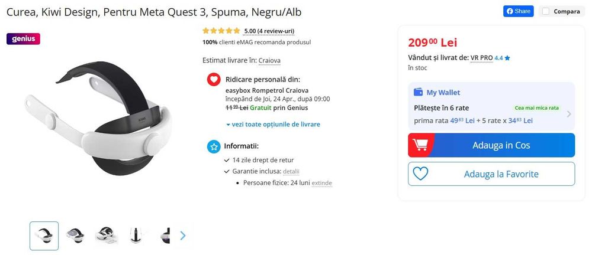The width and height of the screenshot is (592, 255).
Task: Click extinde warranty link
Action: pyautogui.click(x=322, y=183)
